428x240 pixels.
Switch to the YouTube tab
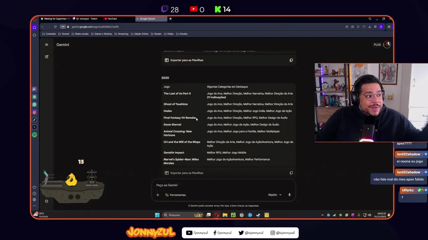118,19
